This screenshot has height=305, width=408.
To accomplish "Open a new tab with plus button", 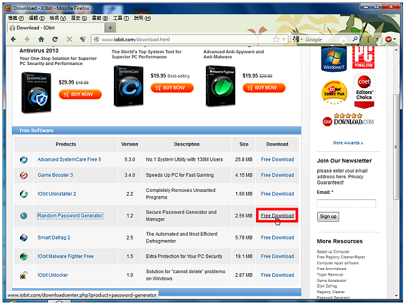I will coord(110,27).
